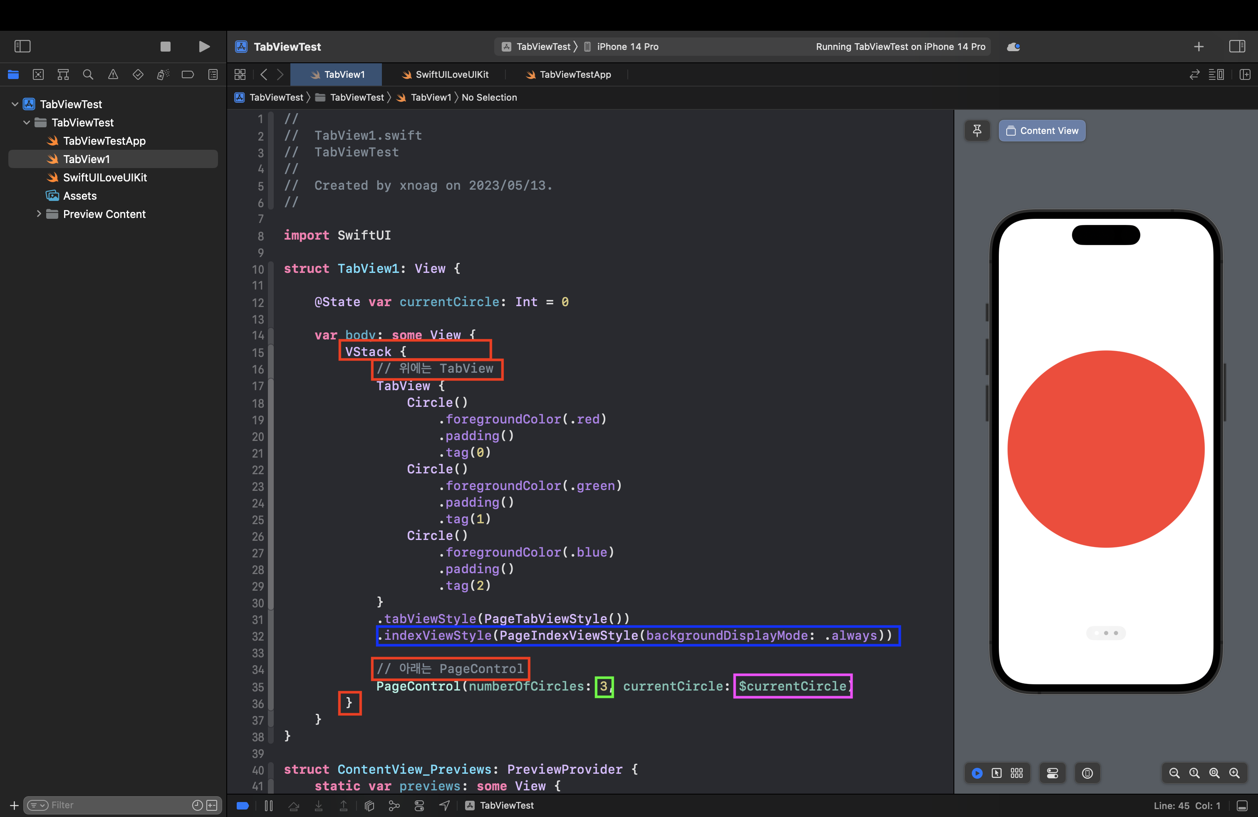
Task: Open the Issue navigator warning icon
Action: pos(113,74)
